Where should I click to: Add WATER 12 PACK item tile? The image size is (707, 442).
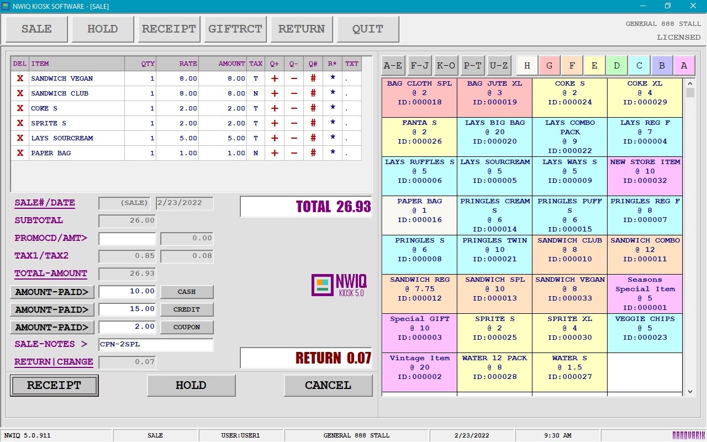coord(494,372)
